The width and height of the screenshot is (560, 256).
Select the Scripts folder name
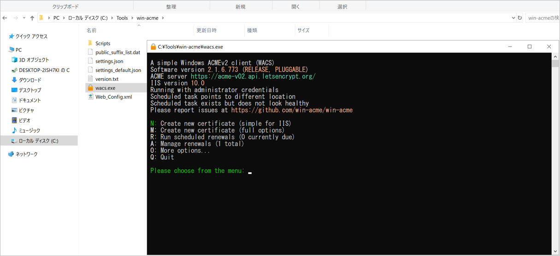coord(103,43)
